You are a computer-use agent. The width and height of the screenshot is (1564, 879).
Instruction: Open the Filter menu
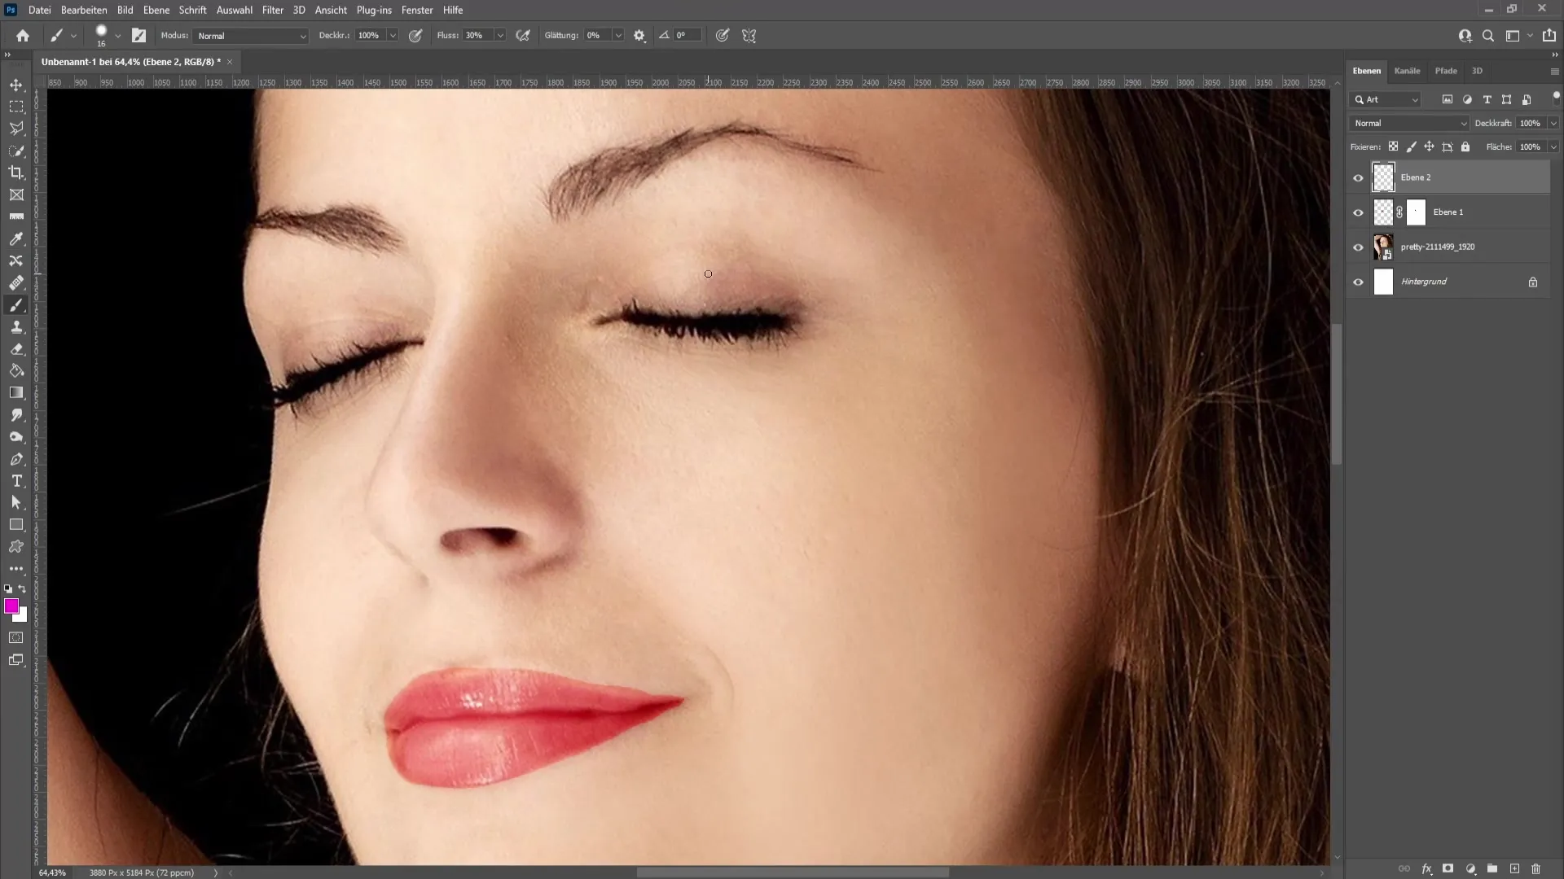tap(272, 10)
